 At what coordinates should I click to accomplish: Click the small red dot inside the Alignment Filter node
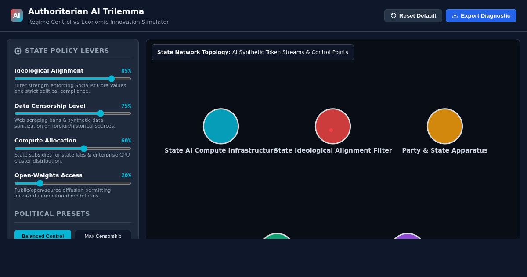tap(331, 130)
